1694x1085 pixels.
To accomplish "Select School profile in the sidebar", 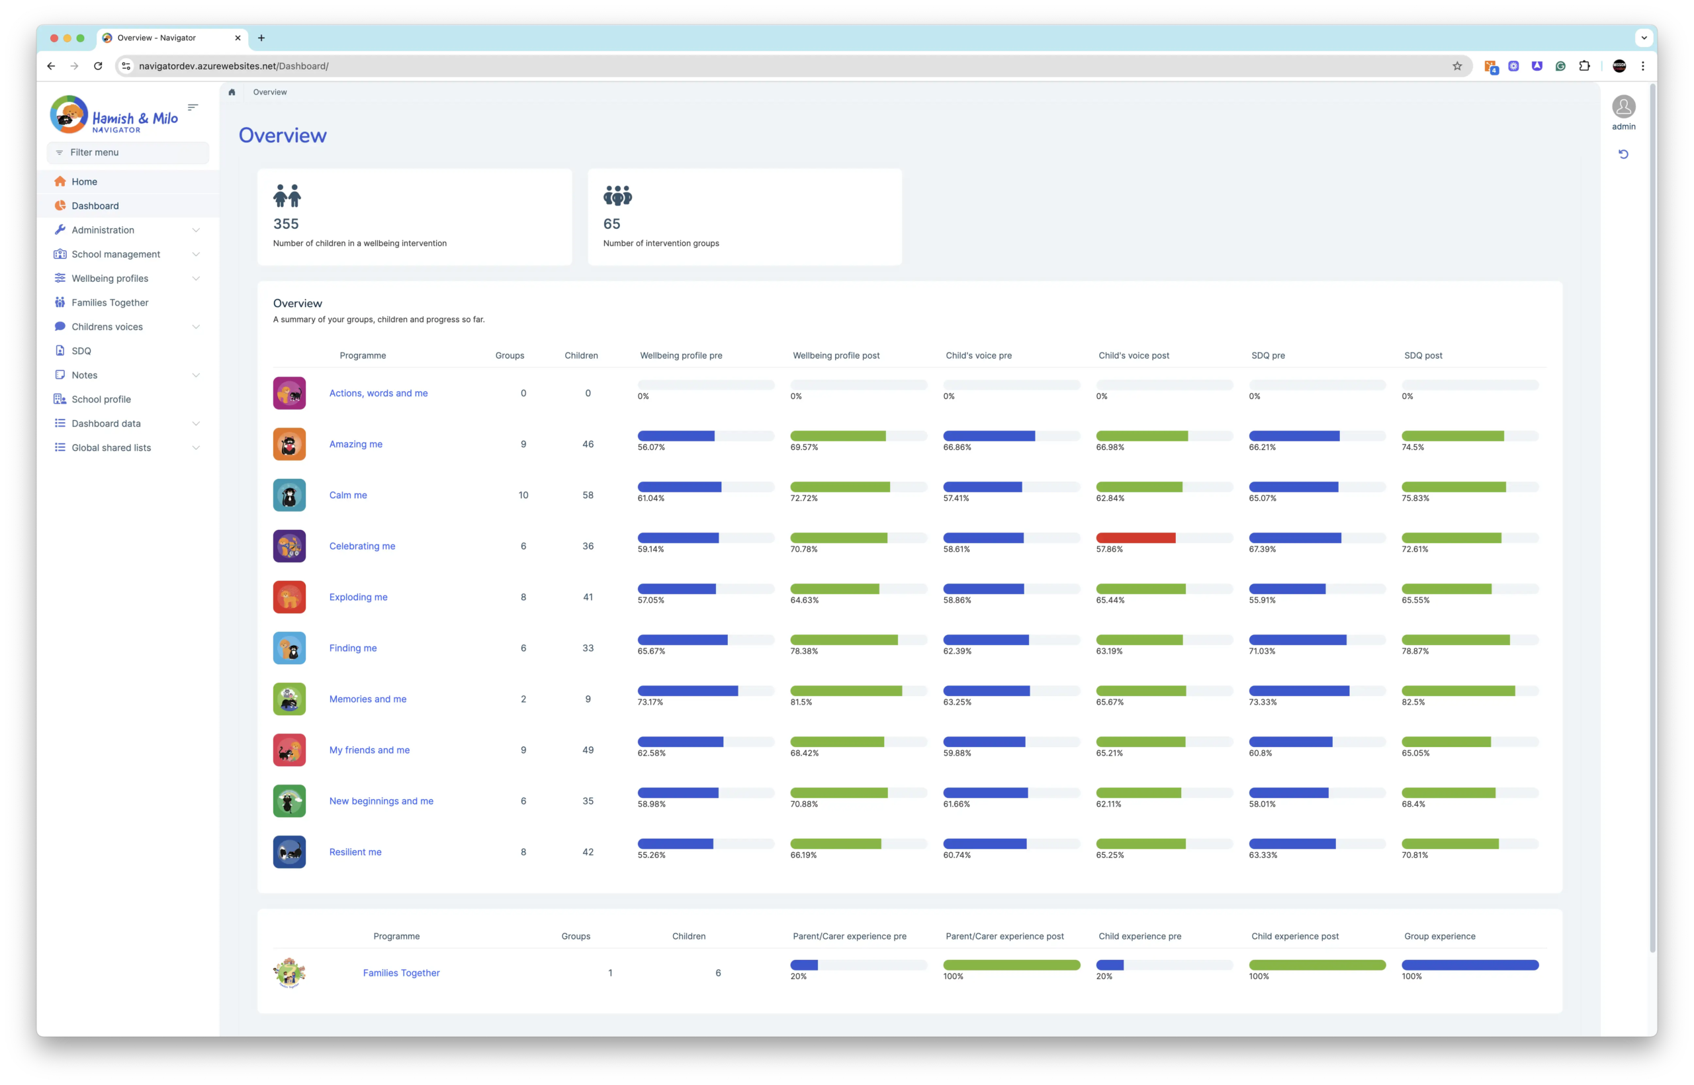I will click(x=101, y=400).
